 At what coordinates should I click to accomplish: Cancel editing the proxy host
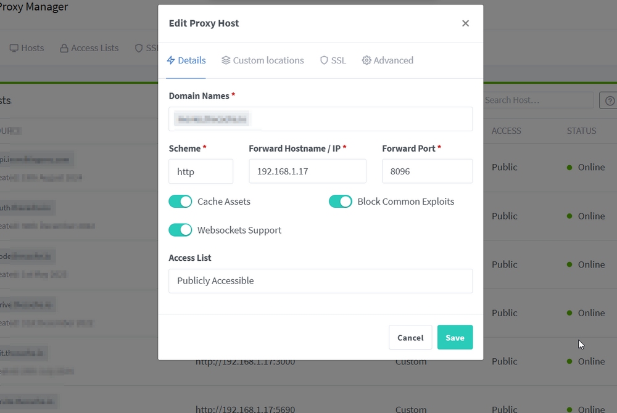pyautogui.click(x=410, y=337)
